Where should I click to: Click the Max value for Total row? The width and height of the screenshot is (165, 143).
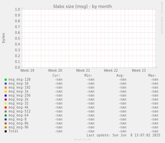tap(154, 131)
